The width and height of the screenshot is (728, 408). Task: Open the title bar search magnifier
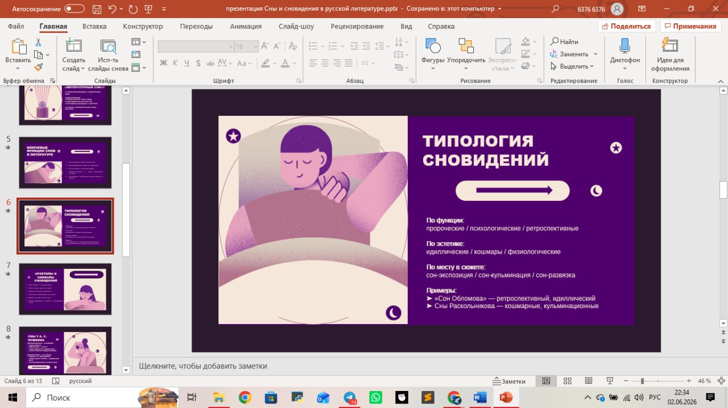pos(556,9)
